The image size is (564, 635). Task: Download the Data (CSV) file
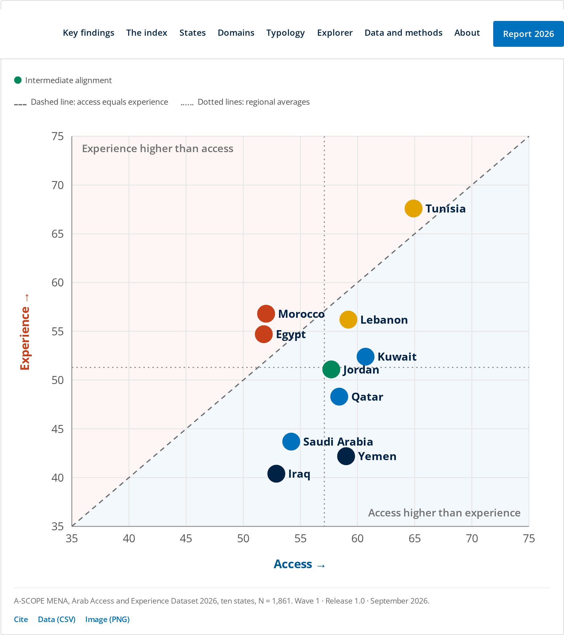57,619
